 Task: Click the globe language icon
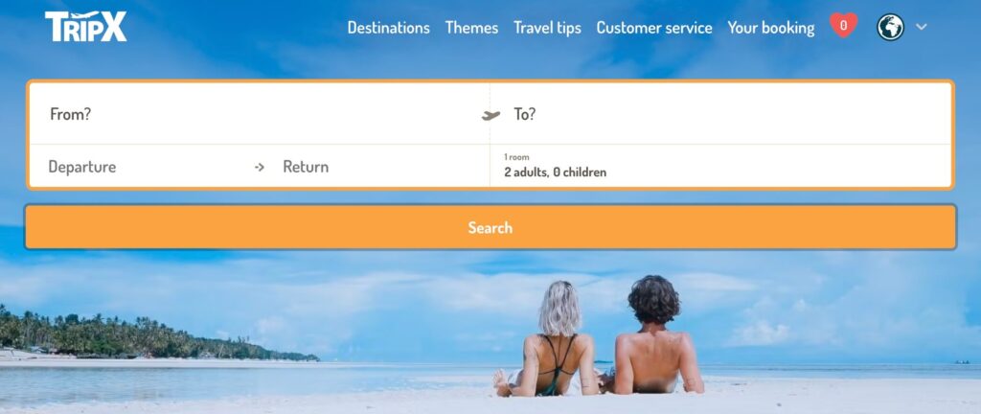pos(890,28)
